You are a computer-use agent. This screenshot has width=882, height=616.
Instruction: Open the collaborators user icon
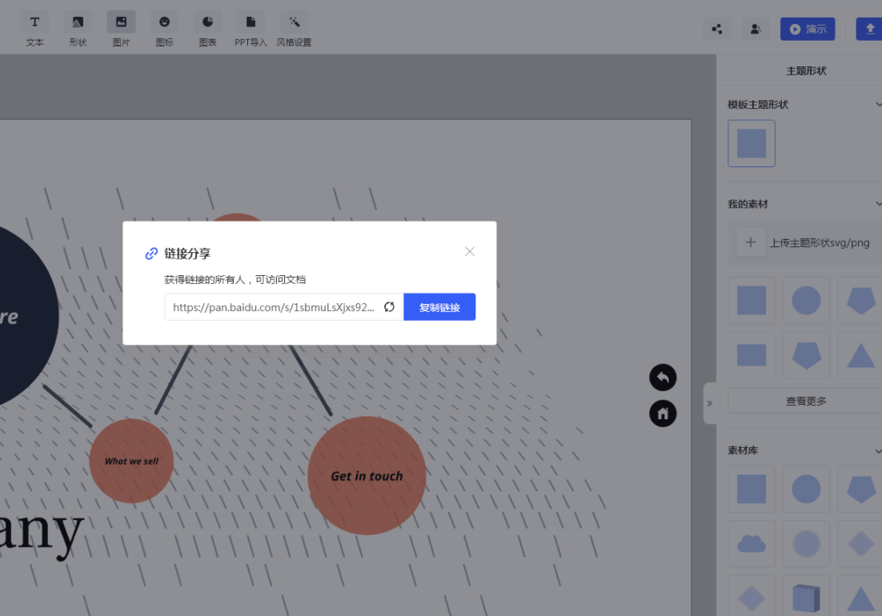756,30
